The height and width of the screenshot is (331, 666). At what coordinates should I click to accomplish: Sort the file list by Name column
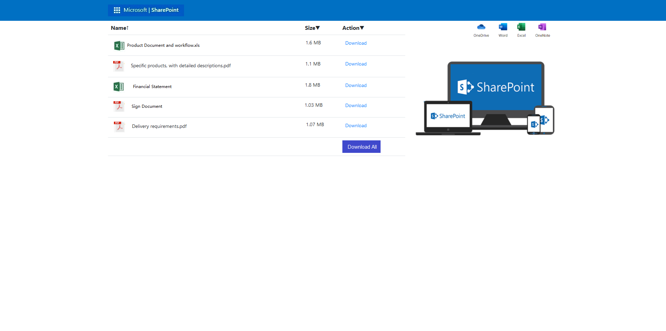120,28
